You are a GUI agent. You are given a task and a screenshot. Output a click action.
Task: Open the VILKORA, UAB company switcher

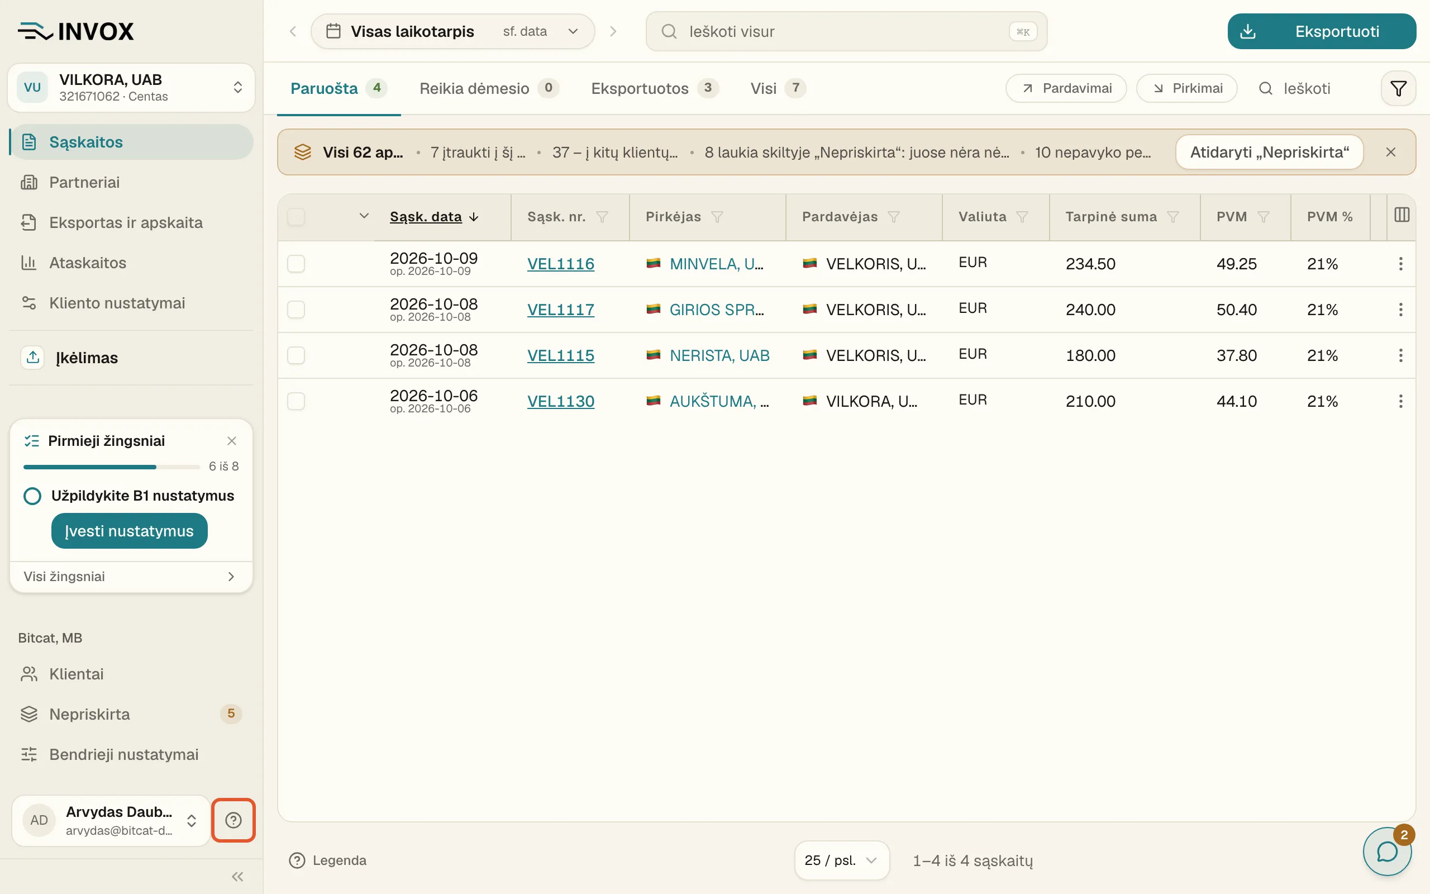tap(131, 88)
